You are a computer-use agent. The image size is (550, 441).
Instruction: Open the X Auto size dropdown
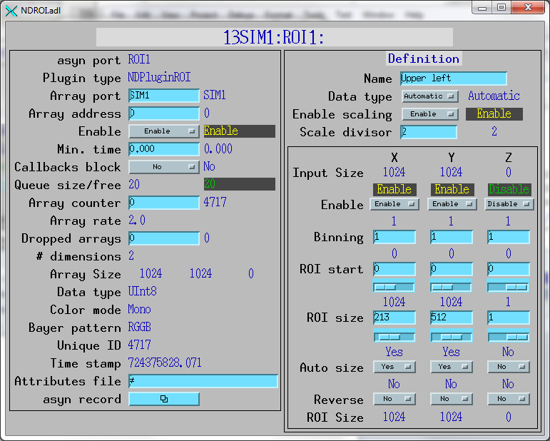(x=394, y=367)
